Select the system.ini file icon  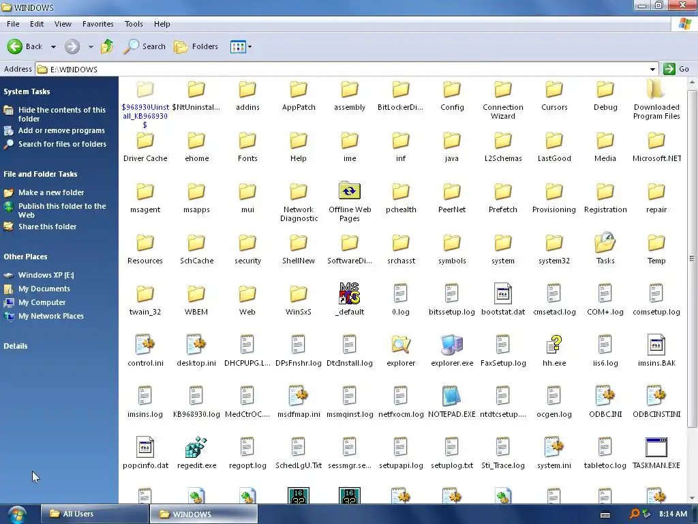(554, 447)
